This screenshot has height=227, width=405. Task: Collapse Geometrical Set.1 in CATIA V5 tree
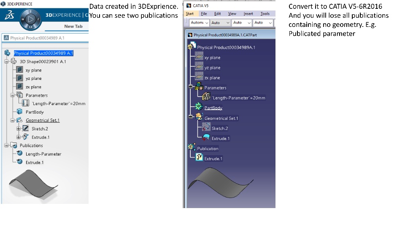[191, 117]
